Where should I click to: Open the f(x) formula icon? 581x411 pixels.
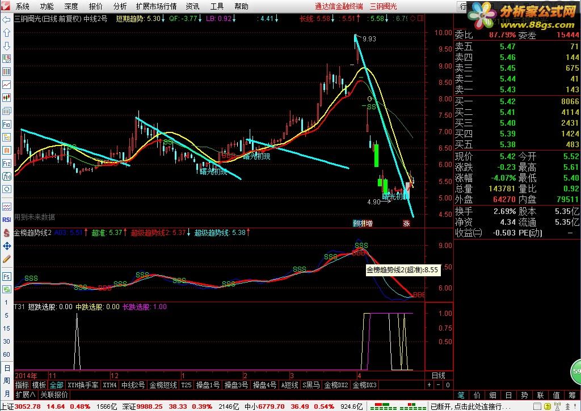[x=6, y=176]
